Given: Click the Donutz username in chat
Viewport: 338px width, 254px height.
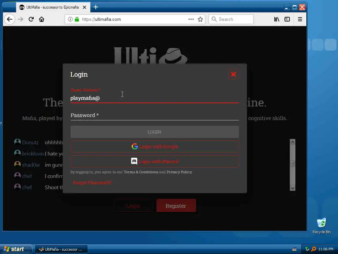Looking at the screenshot, I should pos(30,143).
